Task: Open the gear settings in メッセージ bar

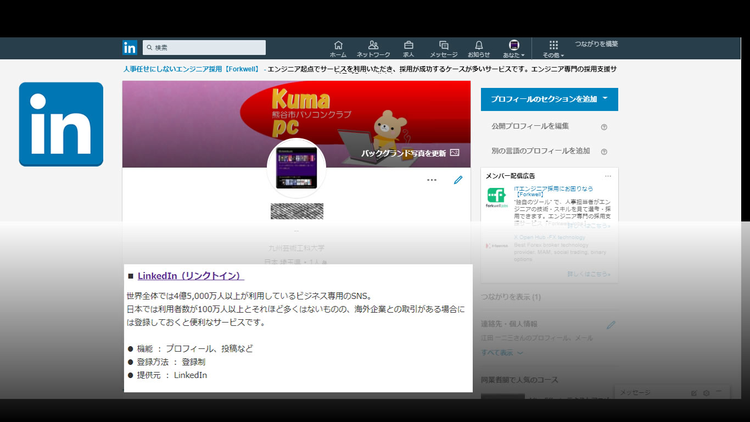Action: pyautogui.click(x=707, y=393)
